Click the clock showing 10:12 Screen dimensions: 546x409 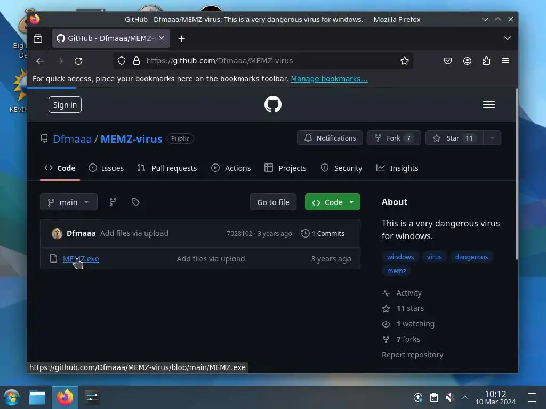(495, 397)
